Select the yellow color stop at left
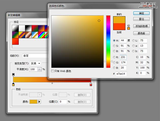The width and height of the screenshot is (160, 121). 13,84
